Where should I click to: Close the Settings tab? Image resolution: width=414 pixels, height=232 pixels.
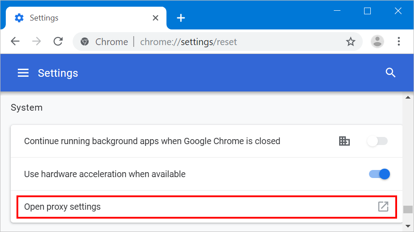coord(156,18)
